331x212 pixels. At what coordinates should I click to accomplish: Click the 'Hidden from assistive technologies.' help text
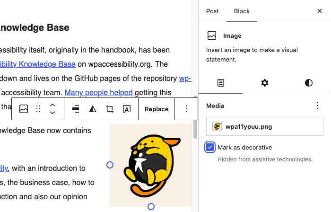coord(265,159)
